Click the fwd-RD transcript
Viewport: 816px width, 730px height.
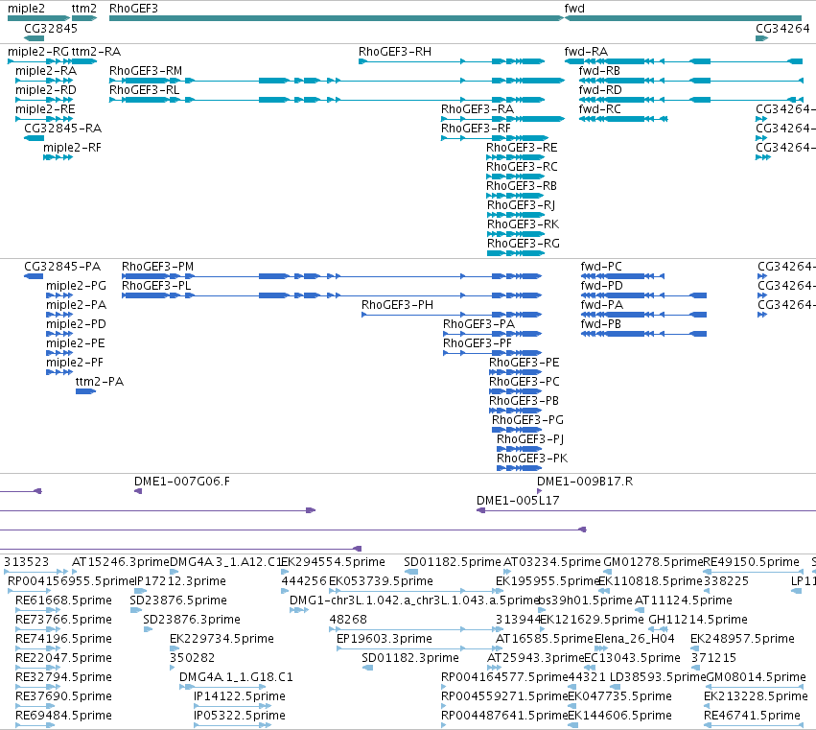pos(691,100)
